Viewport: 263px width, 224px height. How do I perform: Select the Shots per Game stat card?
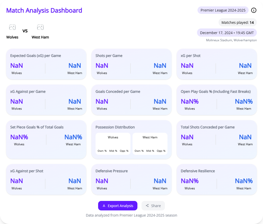[x=131, y=64]
